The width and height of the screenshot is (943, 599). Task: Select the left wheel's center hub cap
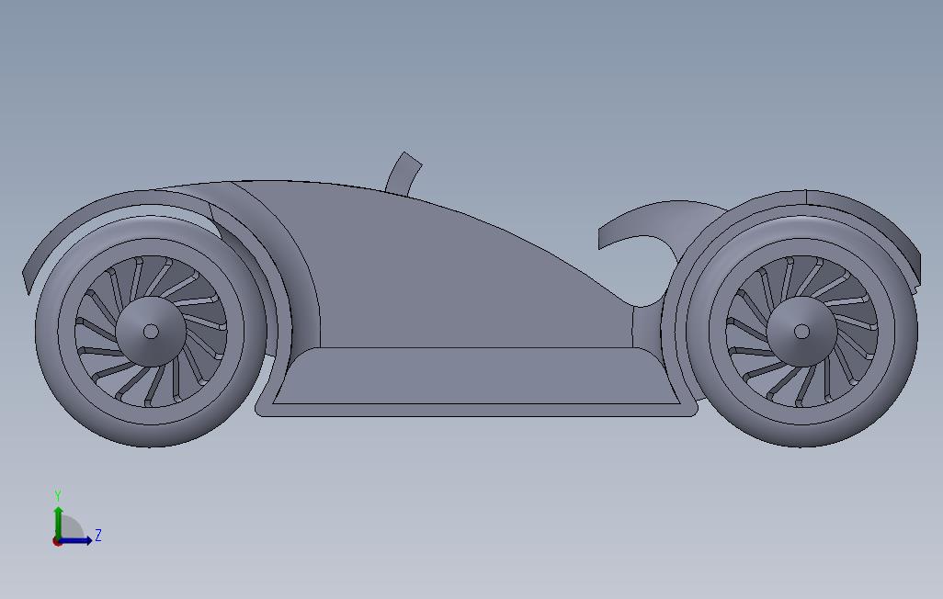pos(151,332)
